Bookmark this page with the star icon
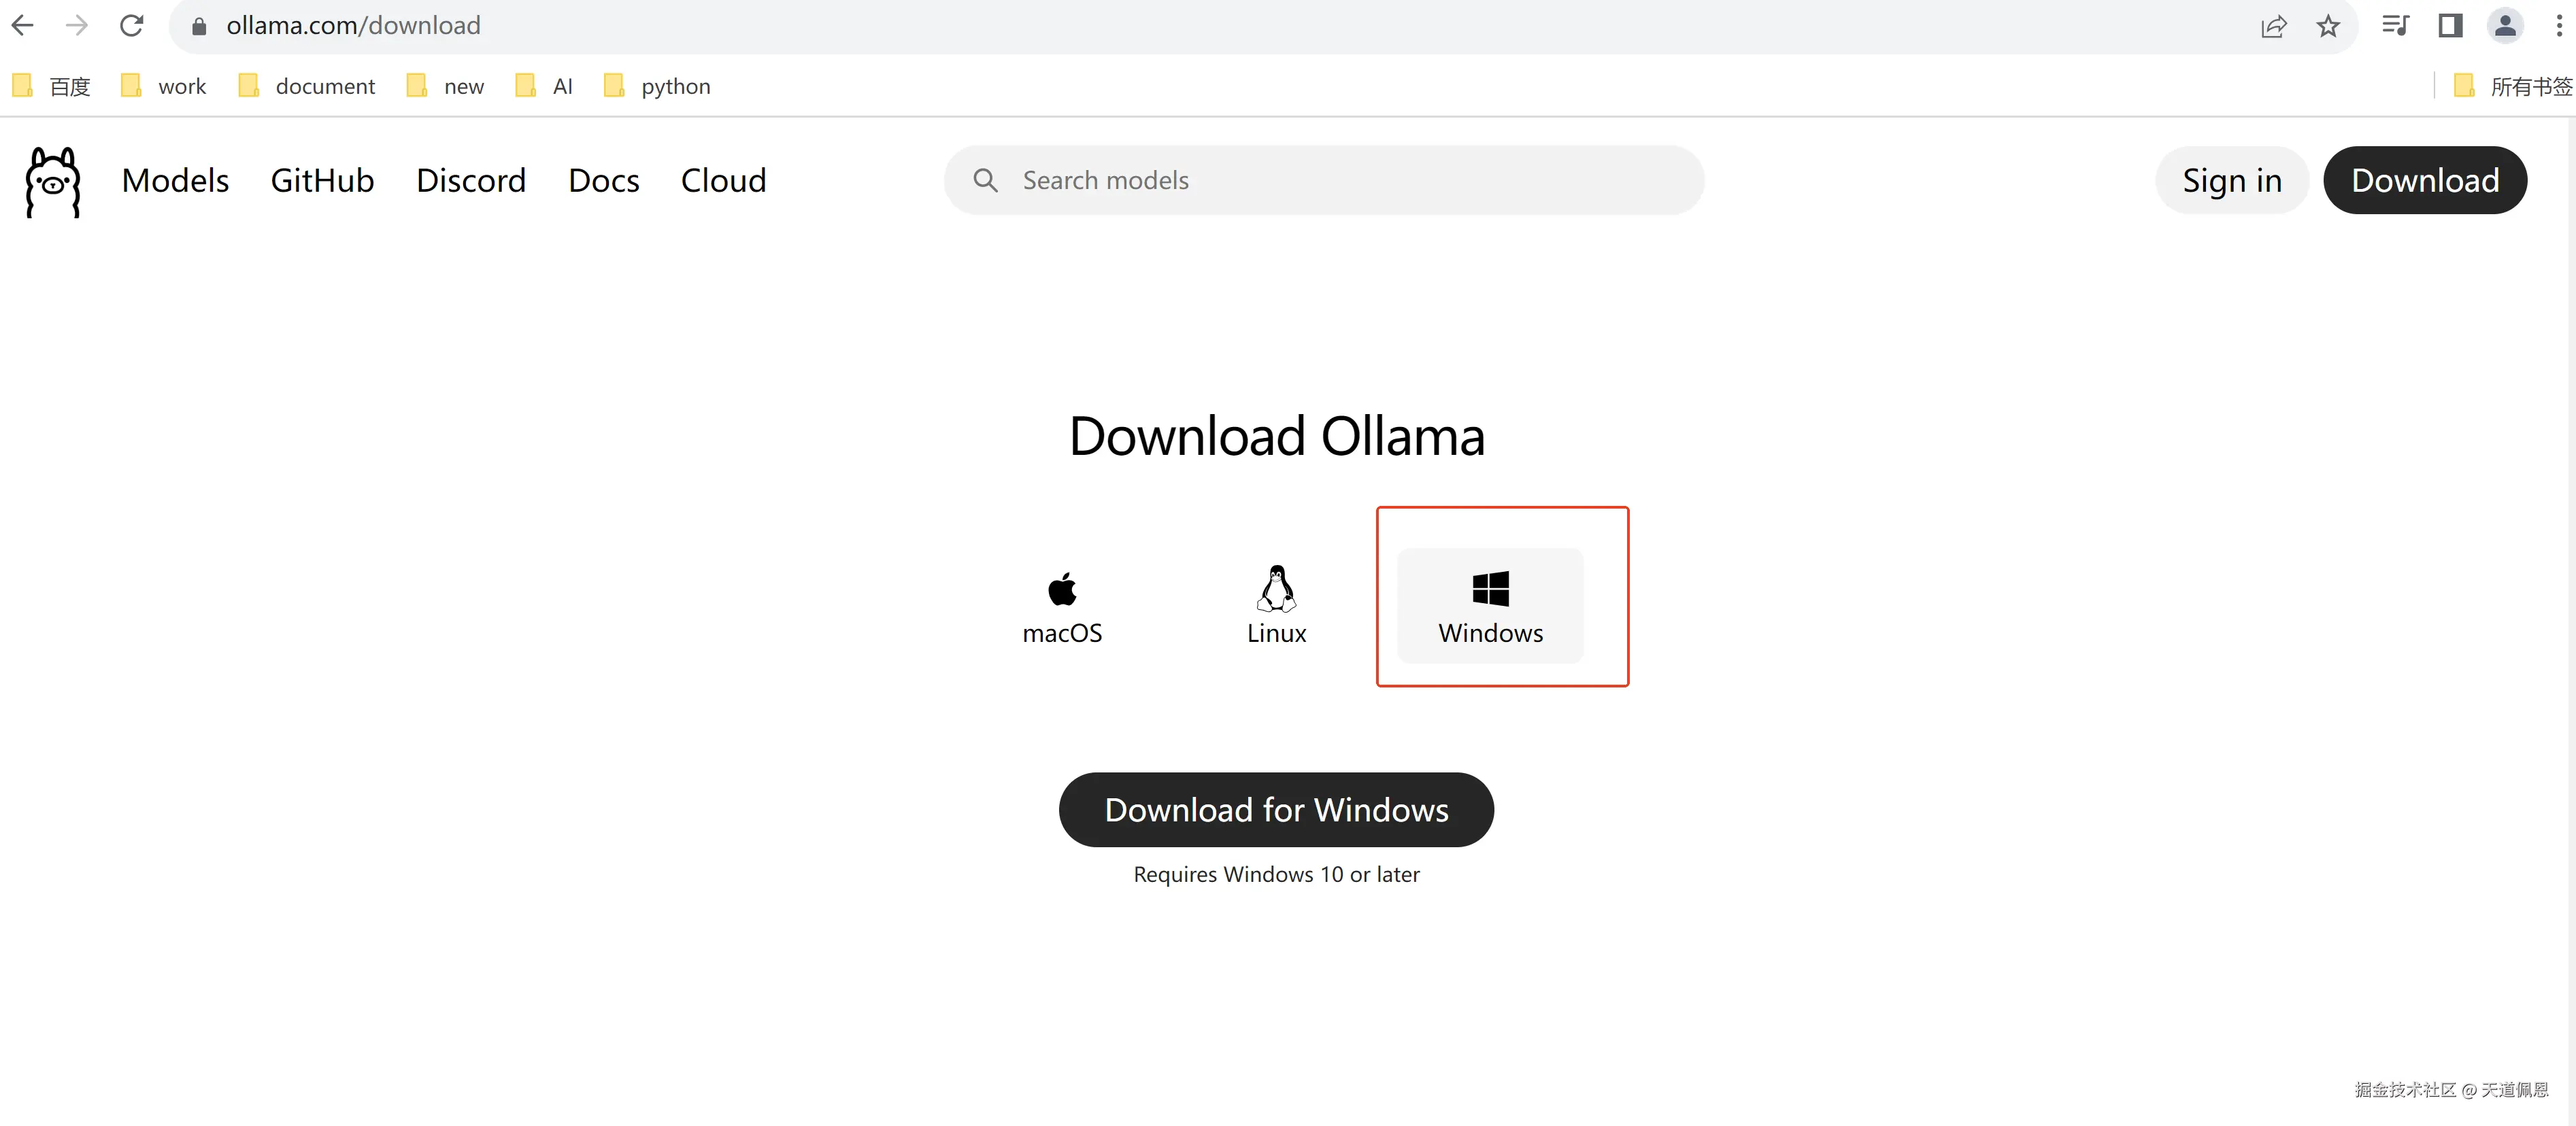Screen dimensions: 2576x1126 [x=2328, y=25]
